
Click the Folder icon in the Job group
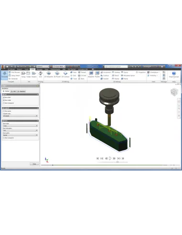28,75
